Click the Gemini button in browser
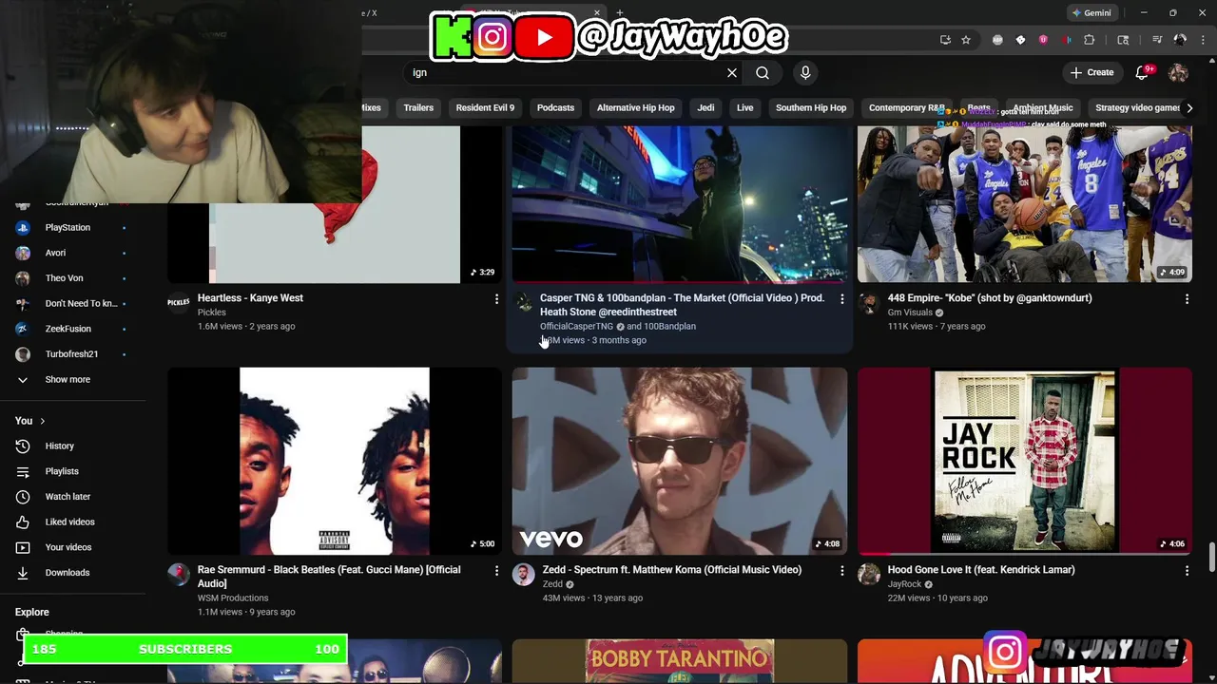The width and height of the screenshot is (1217, 684). [x=1091, y=13]
